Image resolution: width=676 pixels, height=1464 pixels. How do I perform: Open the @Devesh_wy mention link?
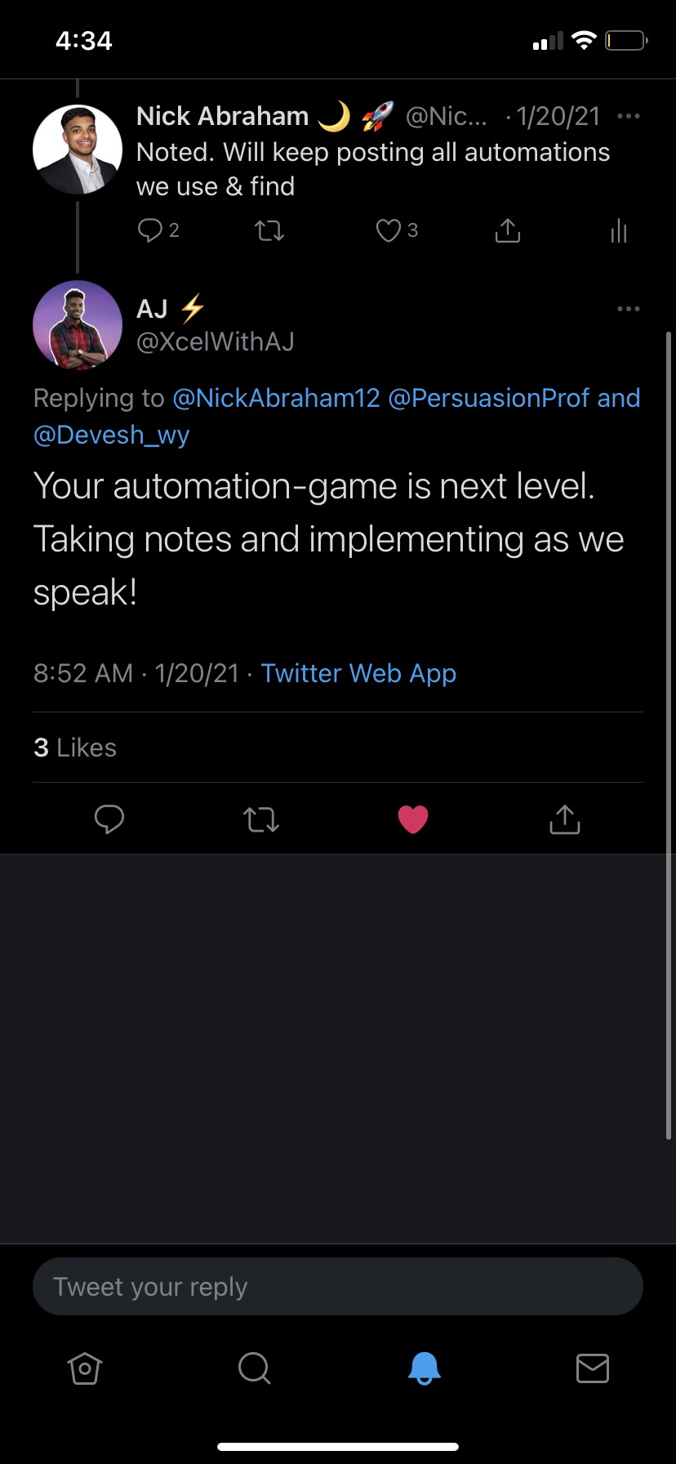(x=112, y=435)
